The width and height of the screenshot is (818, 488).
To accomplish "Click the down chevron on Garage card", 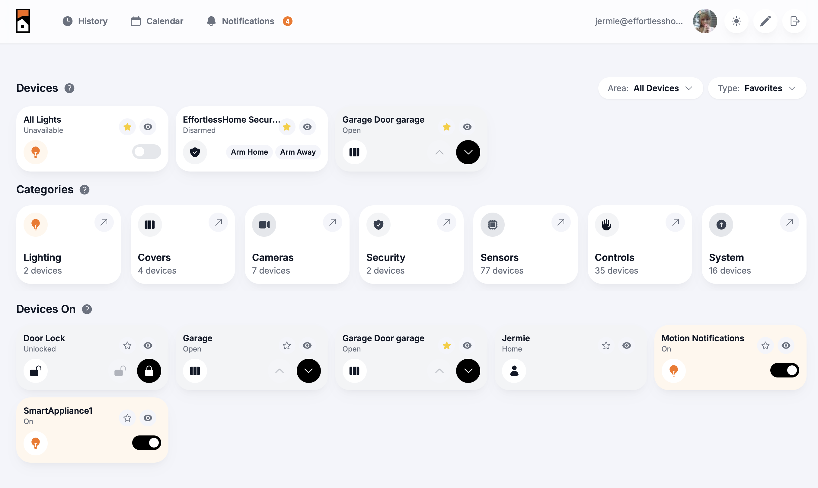I will tap(308, 371).
